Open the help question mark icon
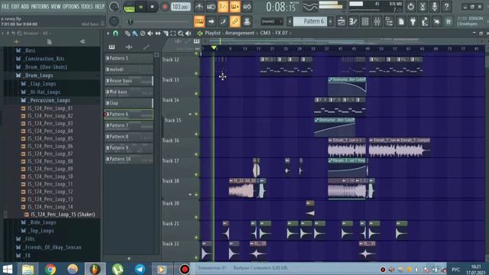489x275 pixels. click(x=446, y=7)
